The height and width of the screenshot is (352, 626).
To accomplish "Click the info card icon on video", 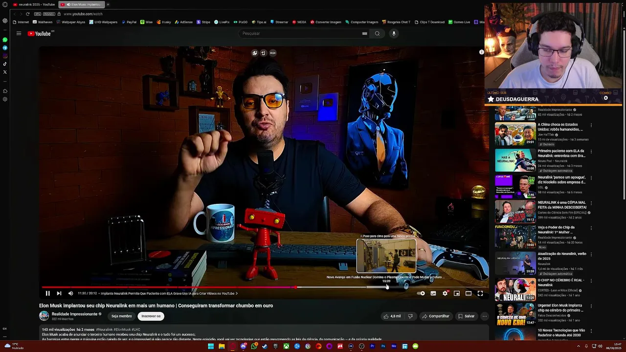I will pyautogui.click(x=482, y=52).
